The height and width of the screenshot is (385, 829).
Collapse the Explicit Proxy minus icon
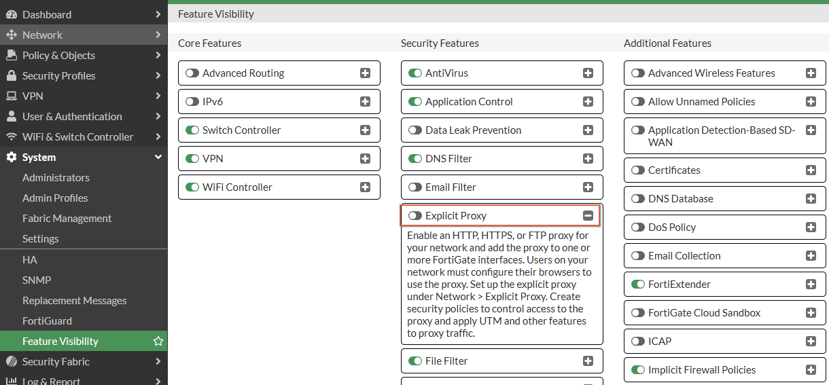click(588, 216)
